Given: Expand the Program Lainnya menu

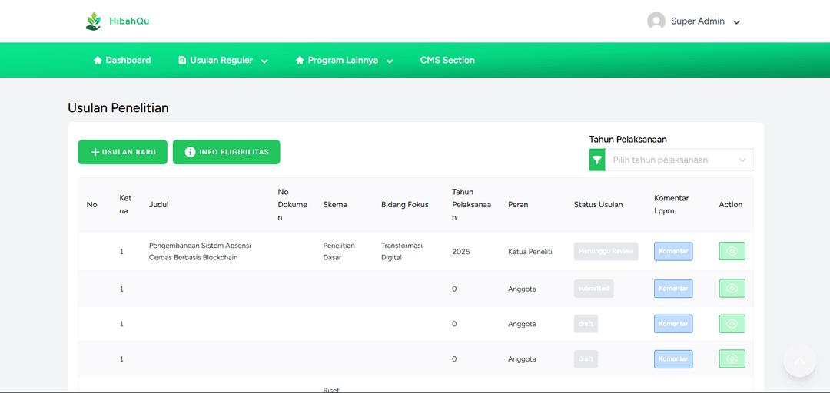Looking at the screenshot, I should coord(344,61).
